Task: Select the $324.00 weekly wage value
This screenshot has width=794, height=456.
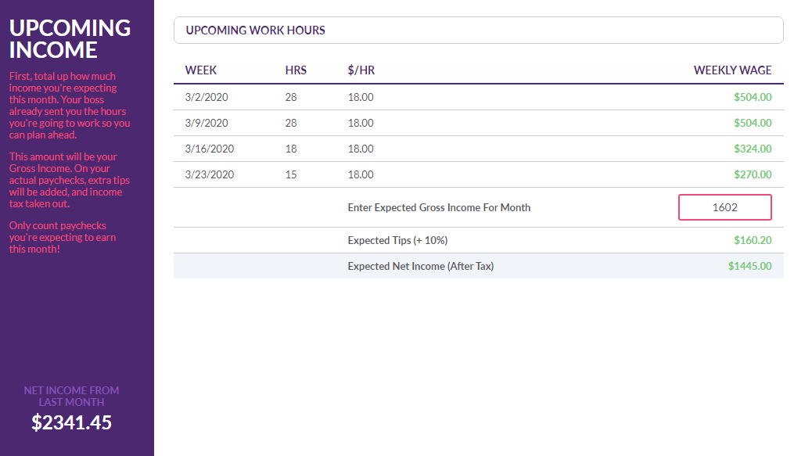Action: coord(753,149)
